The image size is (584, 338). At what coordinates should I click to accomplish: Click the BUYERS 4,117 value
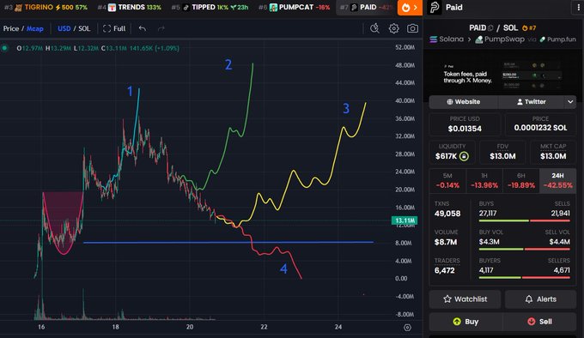486,270
